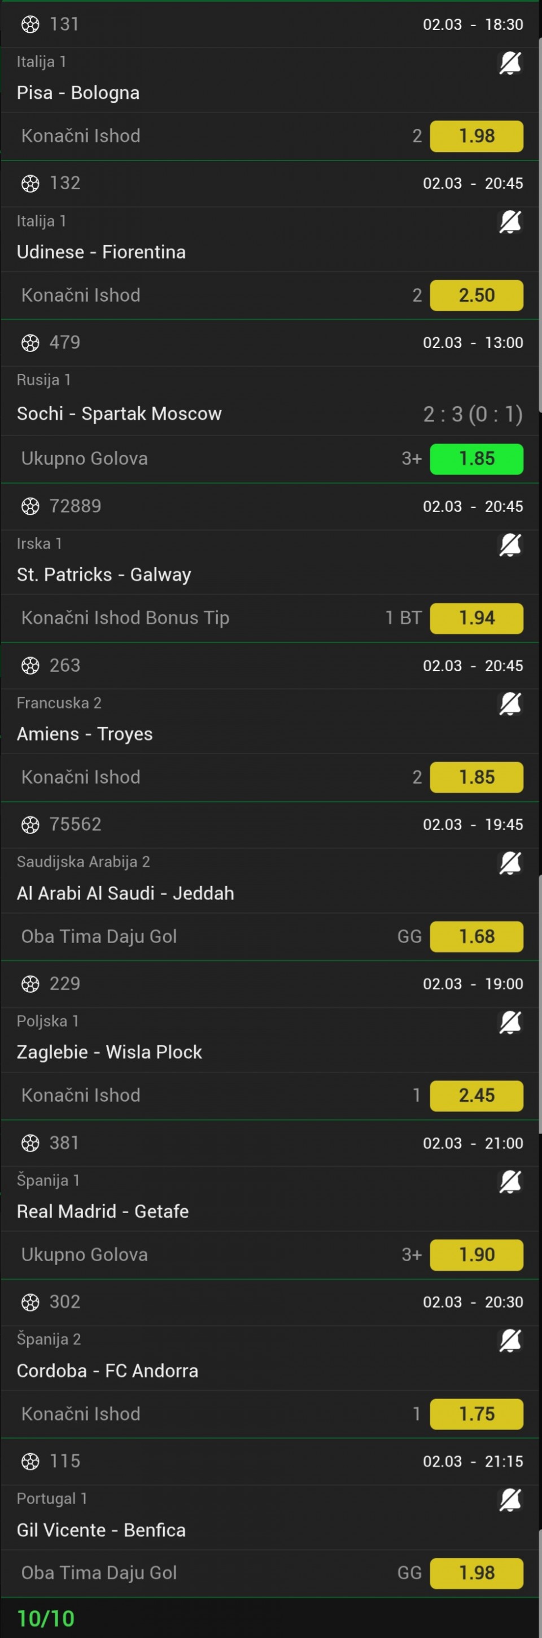This screenshot has height=1638, width=542.
Task: Click the 10/10 counter at the bottom
Action: [x=46, y=1618]
